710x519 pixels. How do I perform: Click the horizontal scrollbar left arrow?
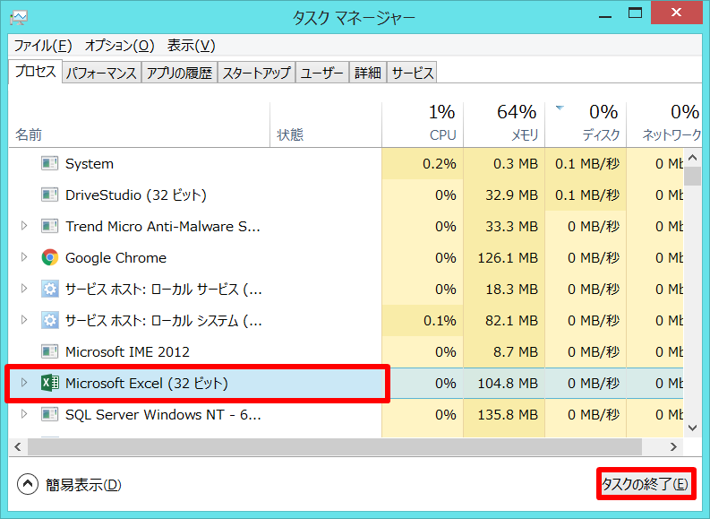(x=18, y=447)
